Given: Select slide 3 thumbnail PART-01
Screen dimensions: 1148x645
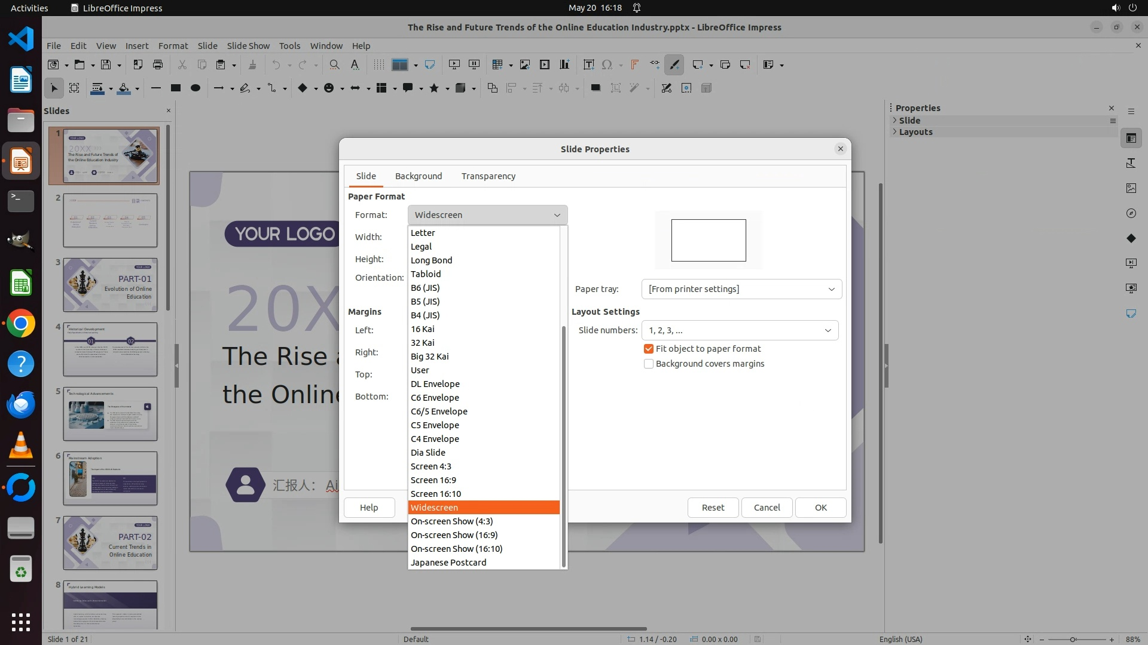Looking at the screenshot, I should coord(110,285).
